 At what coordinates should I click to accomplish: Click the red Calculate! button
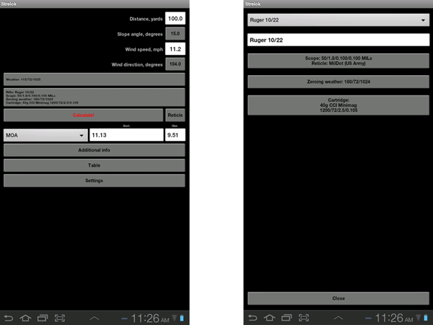pyautogui.click(x=84, y=115)
